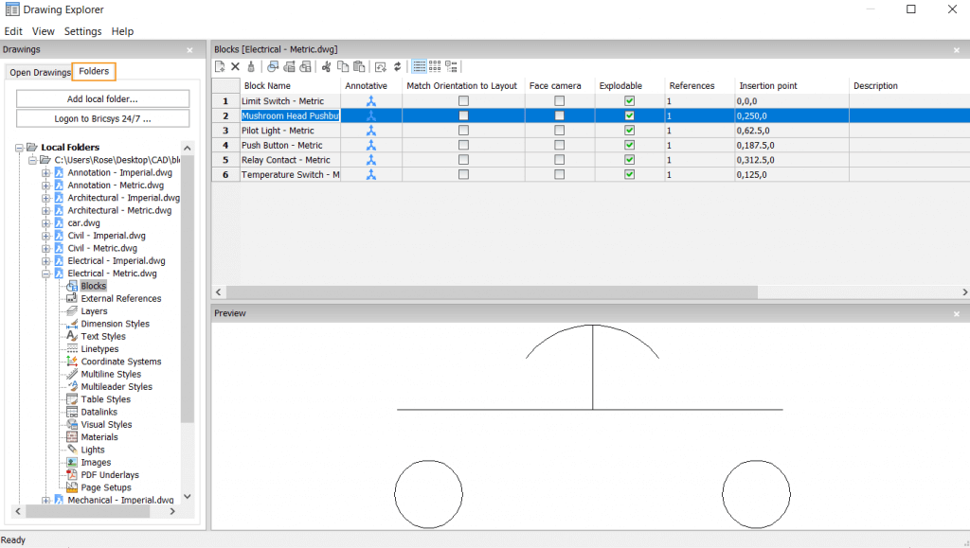Select the New block icon

pyautogui.click(x=219, y=66)
